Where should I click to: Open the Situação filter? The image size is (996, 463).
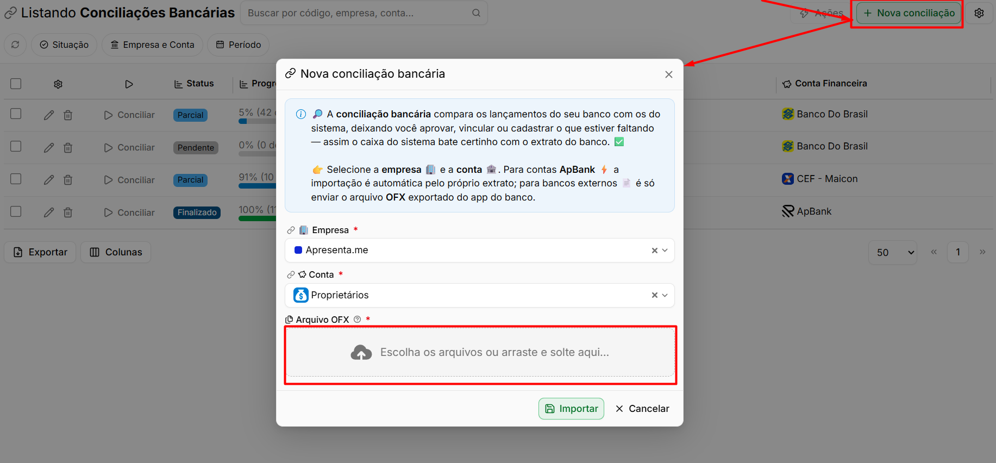coord(64,45)
